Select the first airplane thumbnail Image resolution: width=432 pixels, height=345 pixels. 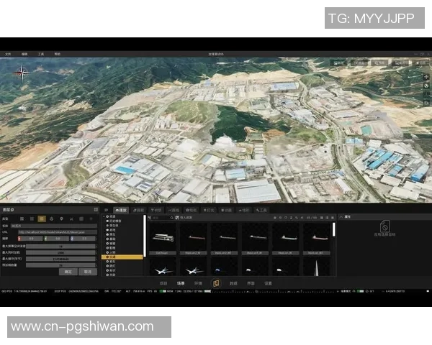163,267
